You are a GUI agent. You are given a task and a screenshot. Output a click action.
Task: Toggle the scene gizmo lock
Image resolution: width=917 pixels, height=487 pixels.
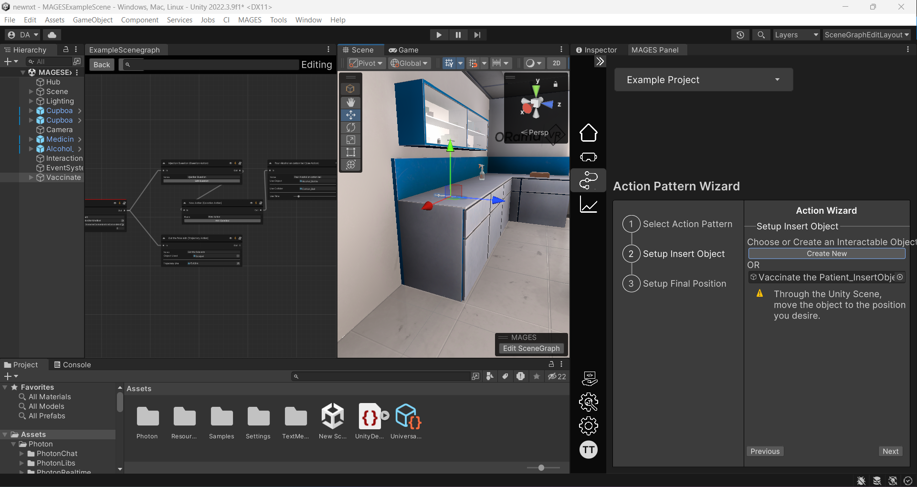(x=556, y=84)
